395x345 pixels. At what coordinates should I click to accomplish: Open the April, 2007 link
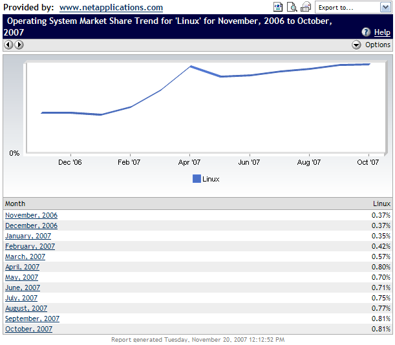(22, 267)
